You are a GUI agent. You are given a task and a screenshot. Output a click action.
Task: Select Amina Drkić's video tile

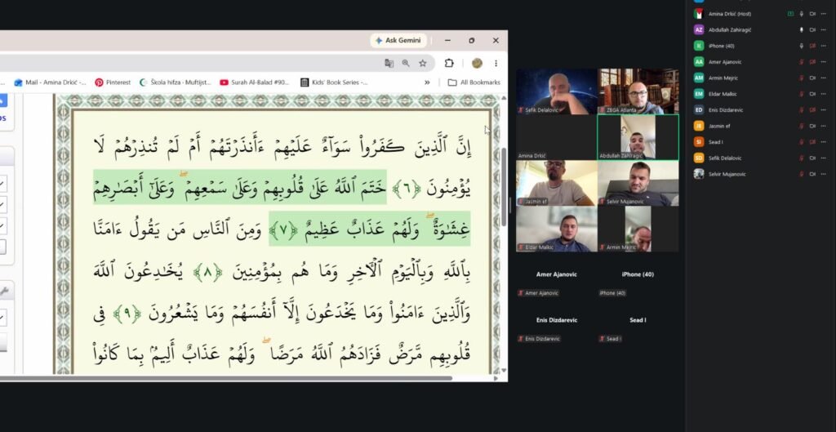coord(557,137)
